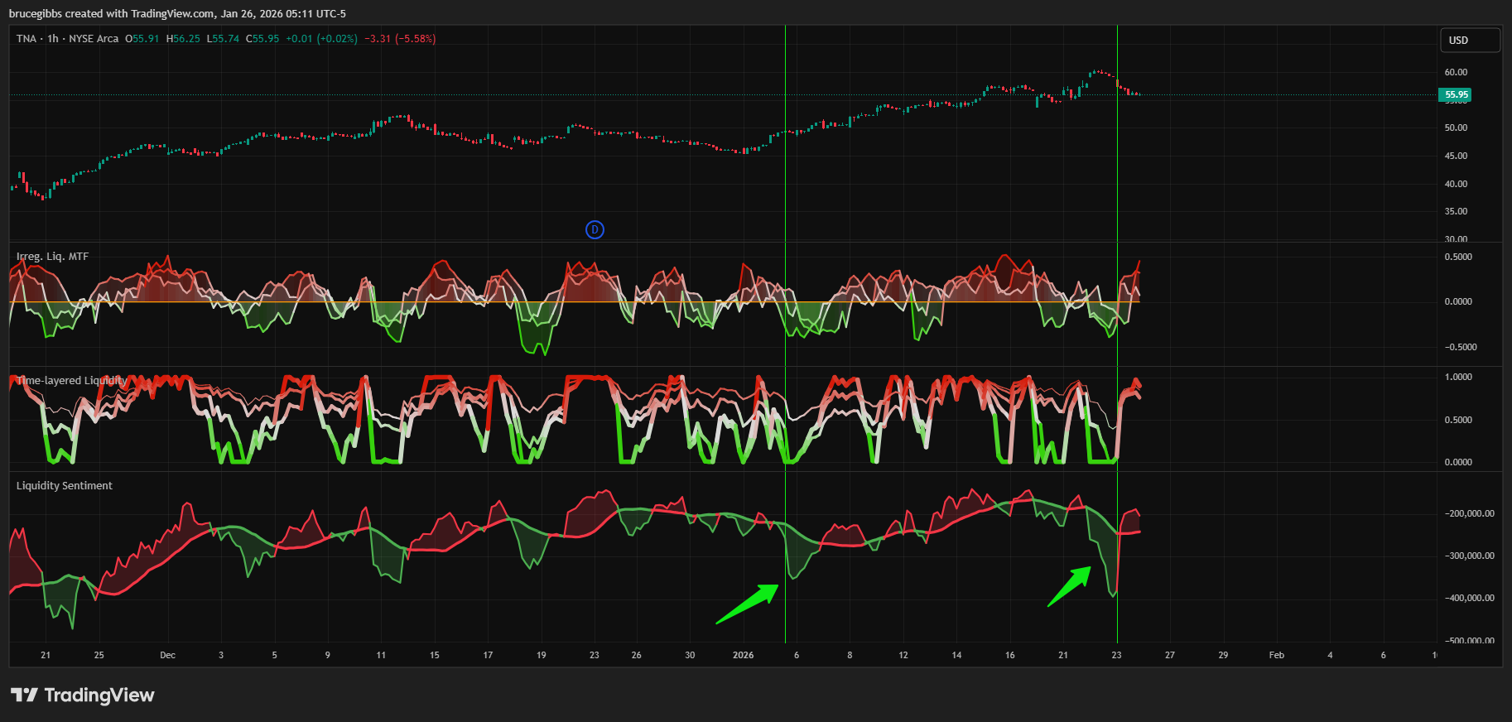Select the right green arrow annotation
Viewport: 1512px width, 722px height.
(1070, 586)
